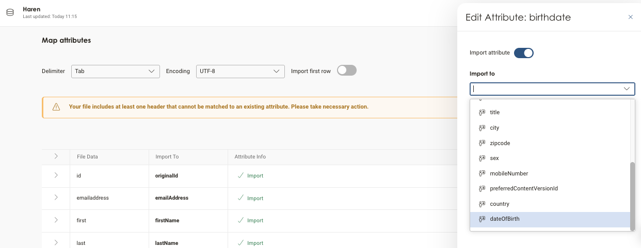The width and height of the screenshot is (641, 248).
Task: Open the Encoding dropdown showing UTF-8
Action: (x=240, y=72)
